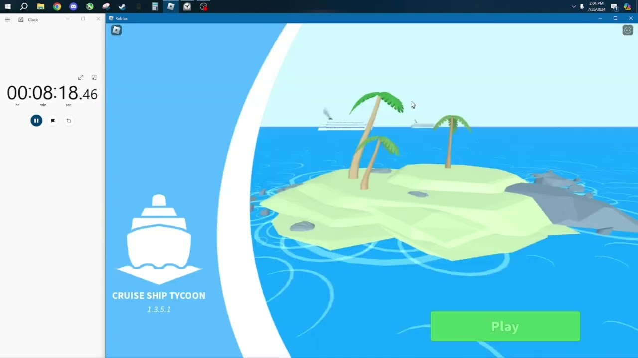
Task: Switch to Roblox via its taskbar icon
Action: 171,7
